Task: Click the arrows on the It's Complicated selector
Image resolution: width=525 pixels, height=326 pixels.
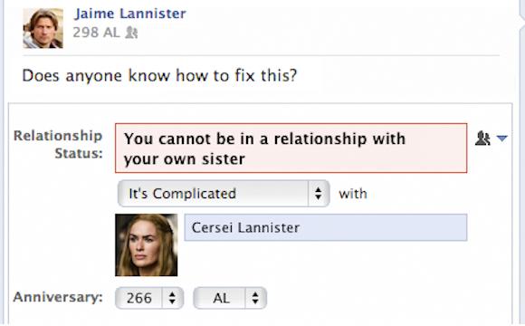Action: 319,194
